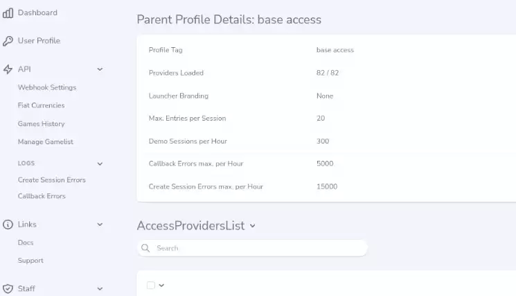The height and width of the screenshot is (296, 516).
Task: Click the Staff shield icon
Action: pyautogui.click(x=8, y=289)
